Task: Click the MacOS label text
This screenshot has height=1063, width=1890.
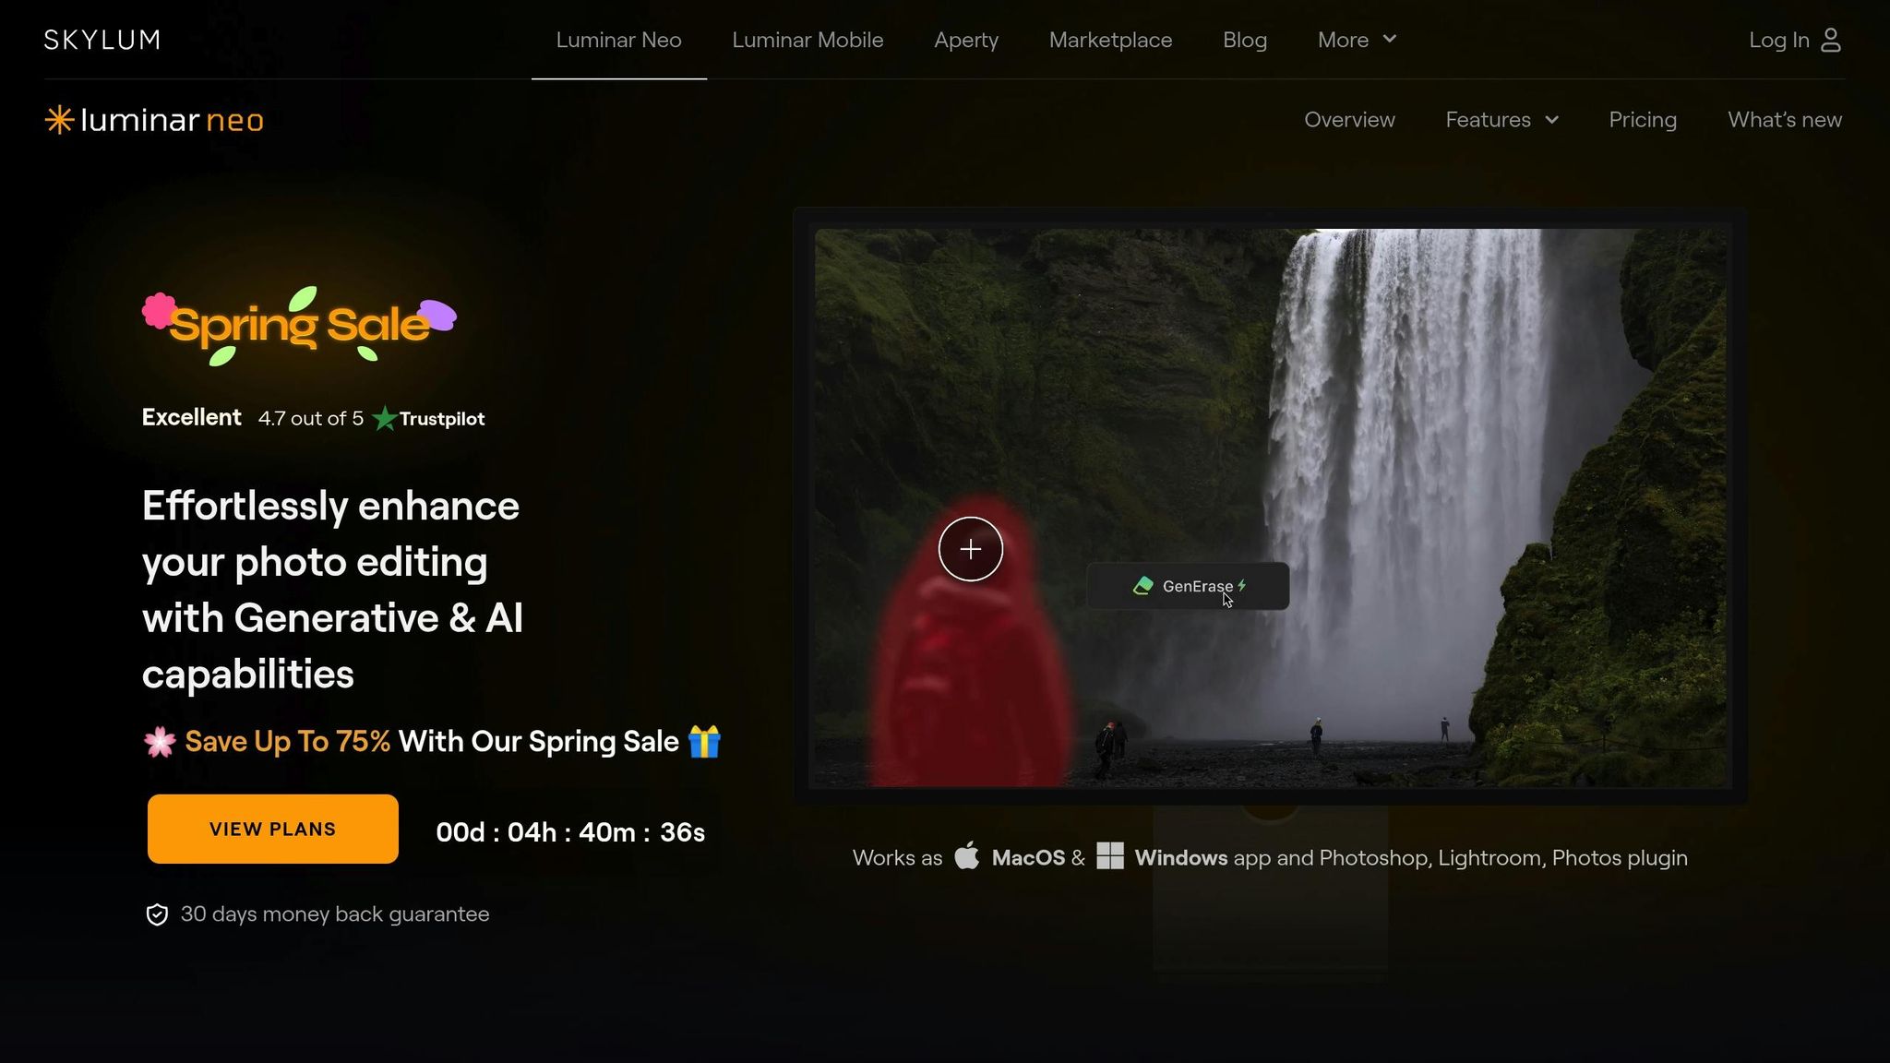Action: pyautogui.click(x=1028, y=858)
